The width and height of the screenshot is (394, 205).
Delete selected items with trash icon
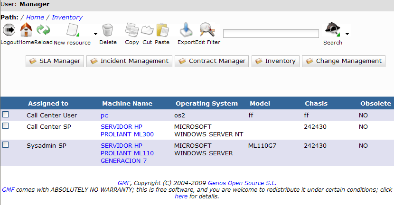(108, 30)
